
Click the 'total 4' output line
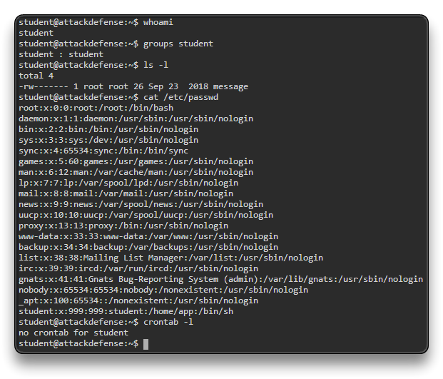(x=36, y=76)
